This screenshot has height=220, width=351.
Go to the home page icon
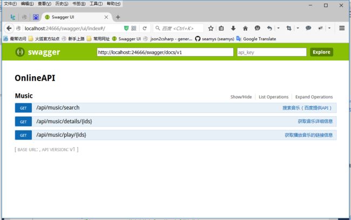(245, 28)
